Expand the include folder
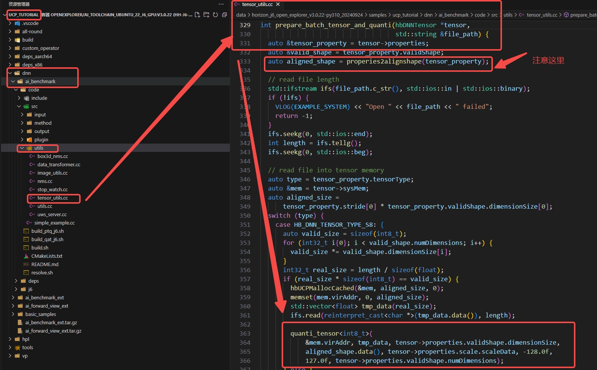 tap(19, 98)
